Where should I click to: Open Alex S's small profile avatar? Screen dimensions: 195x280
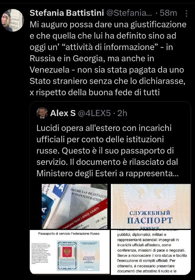point(42,113)
